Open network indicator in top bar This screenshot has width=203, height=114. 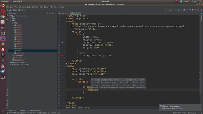click(193, 1)
